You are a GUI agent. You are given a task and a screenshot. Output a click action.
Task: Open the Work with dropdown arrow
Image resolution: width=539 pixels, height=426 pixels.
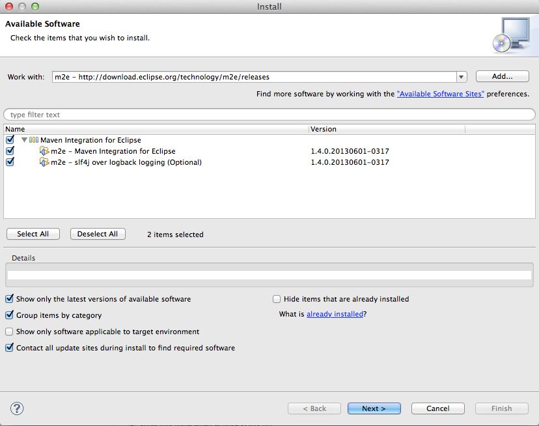pyautogui.click(x=462, y=77)
